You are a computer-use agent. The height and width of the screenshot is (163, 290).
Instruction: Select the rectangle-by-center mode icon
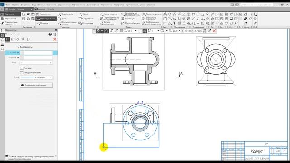(x=13, y=39)
